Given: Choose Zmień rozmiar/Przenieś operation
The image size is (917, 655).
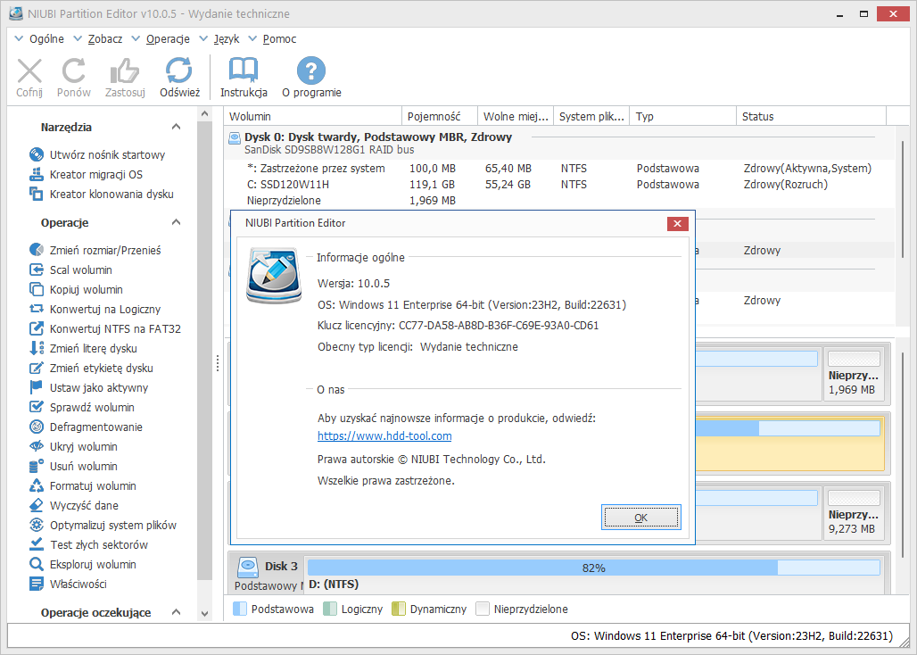Looking at the screenshot, I should coord(95,250).
